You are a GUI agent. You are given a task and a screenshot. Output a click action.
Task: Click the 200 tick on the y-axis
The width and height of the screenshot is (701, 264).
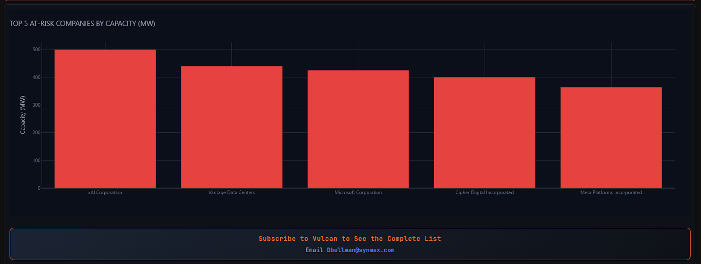coord(36,133)
